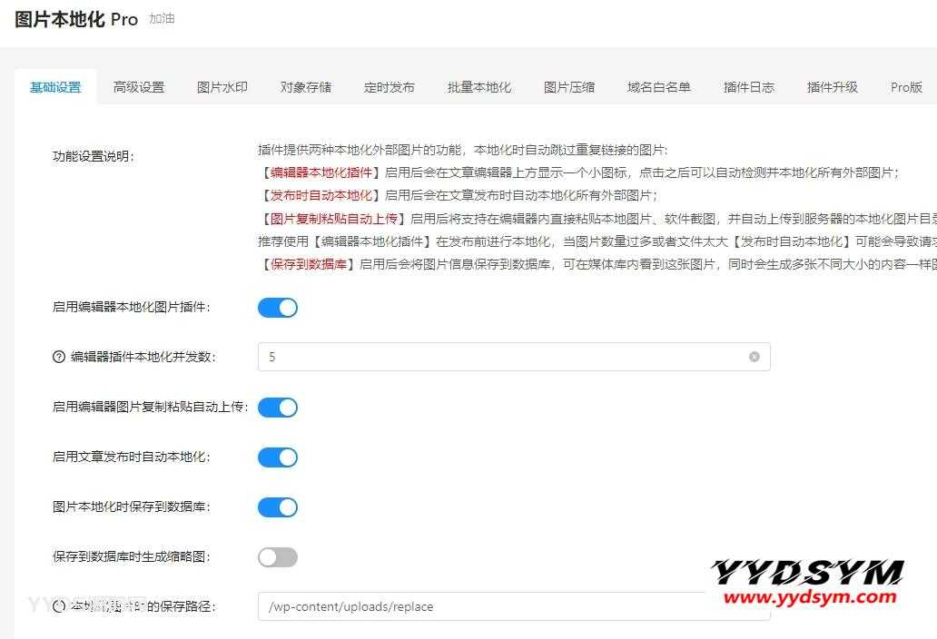Open the 图片水印 tab
This screenshot has height=639, width=937.
[x=222, y=87]
